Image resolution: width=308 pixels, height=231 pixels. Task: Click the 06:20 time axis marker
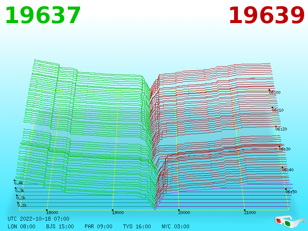(281, 129)
